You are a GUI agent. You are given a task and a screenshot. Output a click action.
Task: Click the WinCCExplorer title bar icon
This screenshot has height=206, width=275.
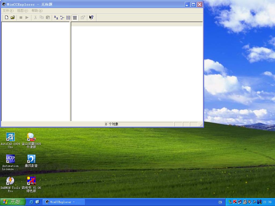[x=4, y=4]
